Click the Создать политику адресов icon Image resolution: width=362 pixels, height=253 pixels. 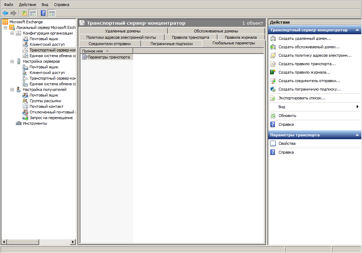[273, 55]
